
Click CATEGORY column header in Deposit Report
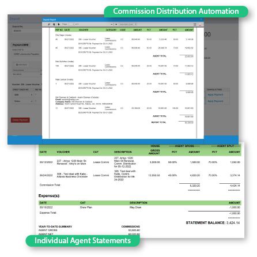(x=111, y=30)
